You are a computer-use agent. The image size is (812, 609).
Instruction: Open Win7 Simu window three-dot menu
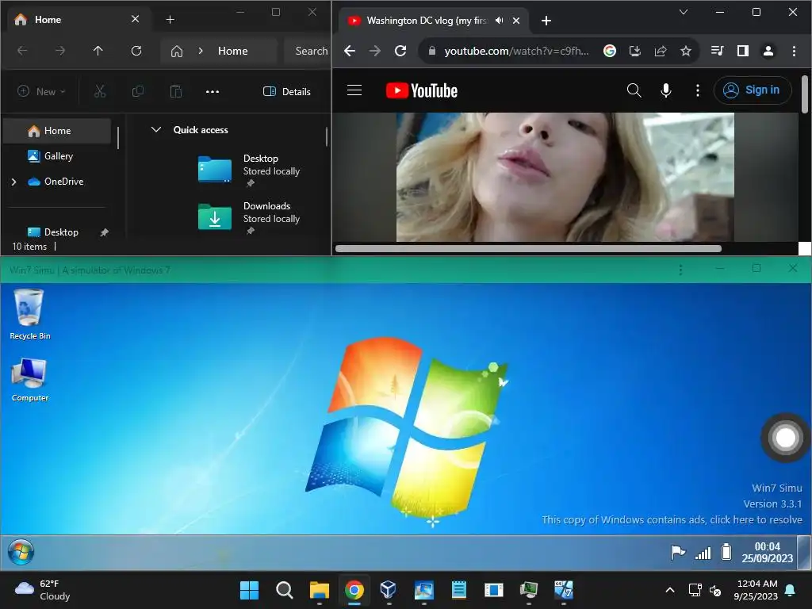click(x=680, y=270)
